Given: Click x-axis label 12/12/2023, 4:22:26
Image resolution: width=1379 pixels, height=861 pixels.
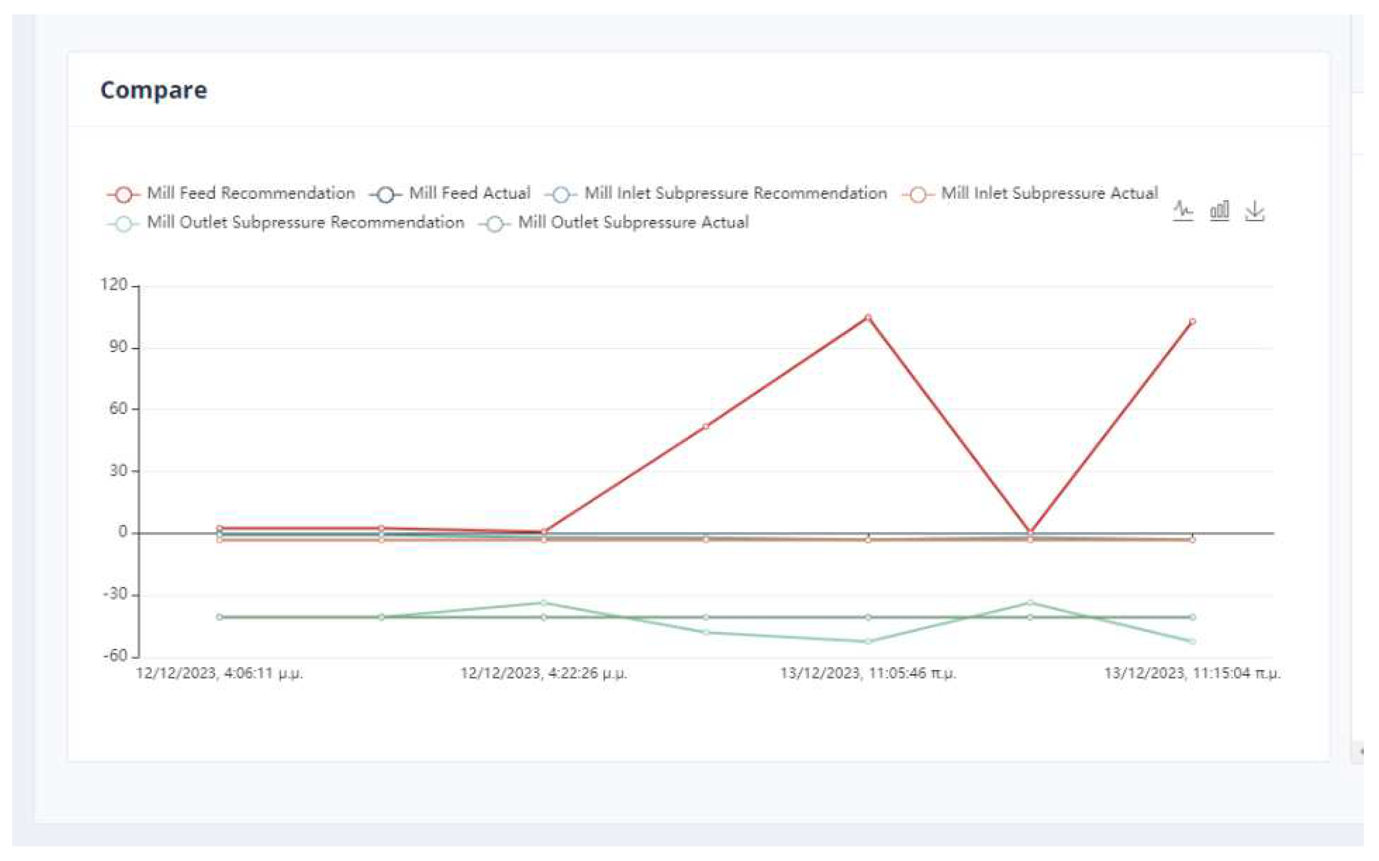Looking at the screenshot, I should (x=544, y=673).
